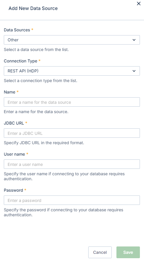Click the "Password" field label
The height and width of the screenshot is (262, 144).
click(13, 190)
